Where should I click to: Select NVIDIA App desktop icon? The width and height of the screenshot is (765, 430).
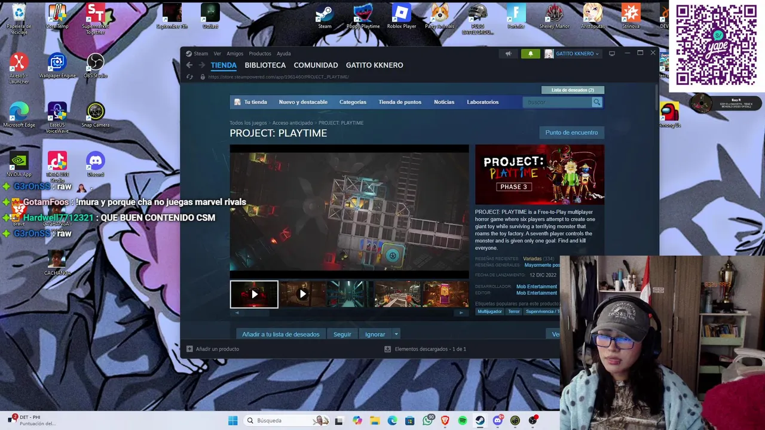[19, 164]
